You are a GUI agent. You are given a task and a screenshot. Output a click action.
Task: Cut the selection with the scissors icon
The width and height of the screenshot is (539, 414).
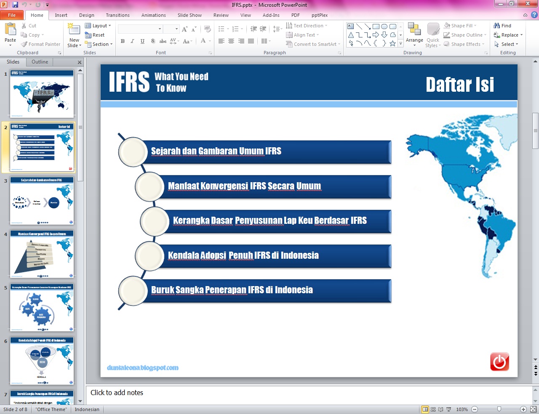(x=24, y=26)
